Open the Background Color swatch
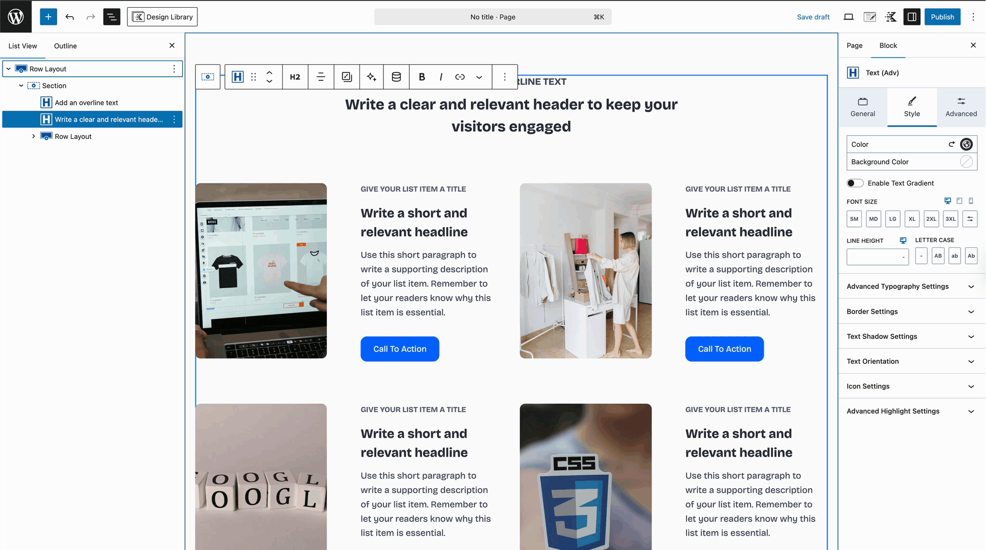 (x=966, y=162)
